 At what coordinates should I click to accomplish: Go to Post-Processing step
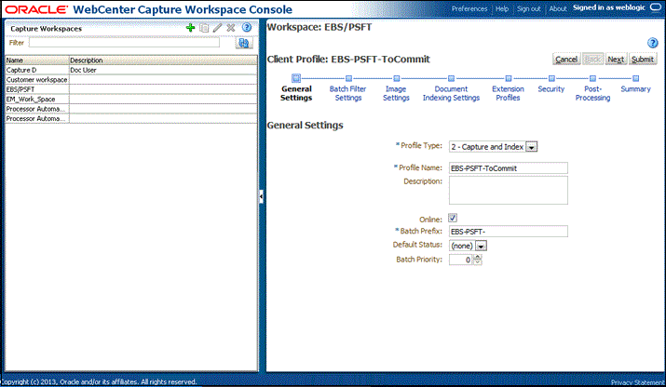(x=592, y=93)
